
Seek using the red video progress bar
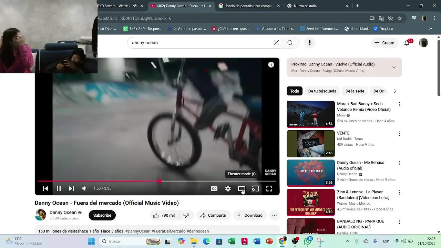[157, 181]
